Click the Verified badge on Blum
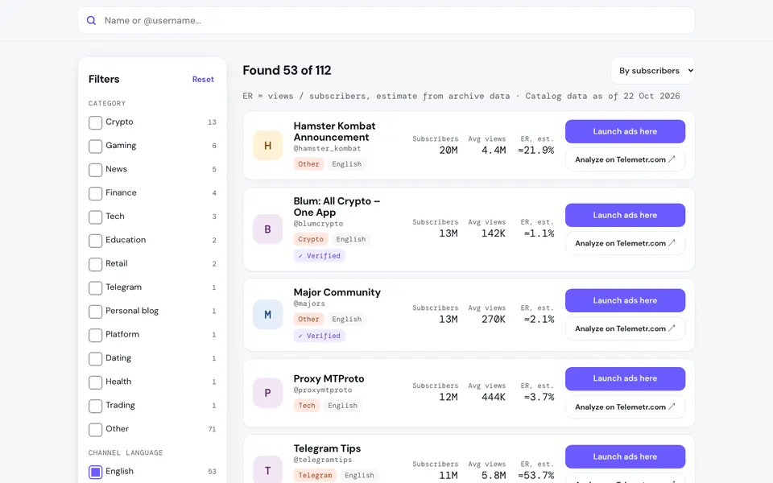Viewport: 773px width, 483px height. [x=320, y=256]
